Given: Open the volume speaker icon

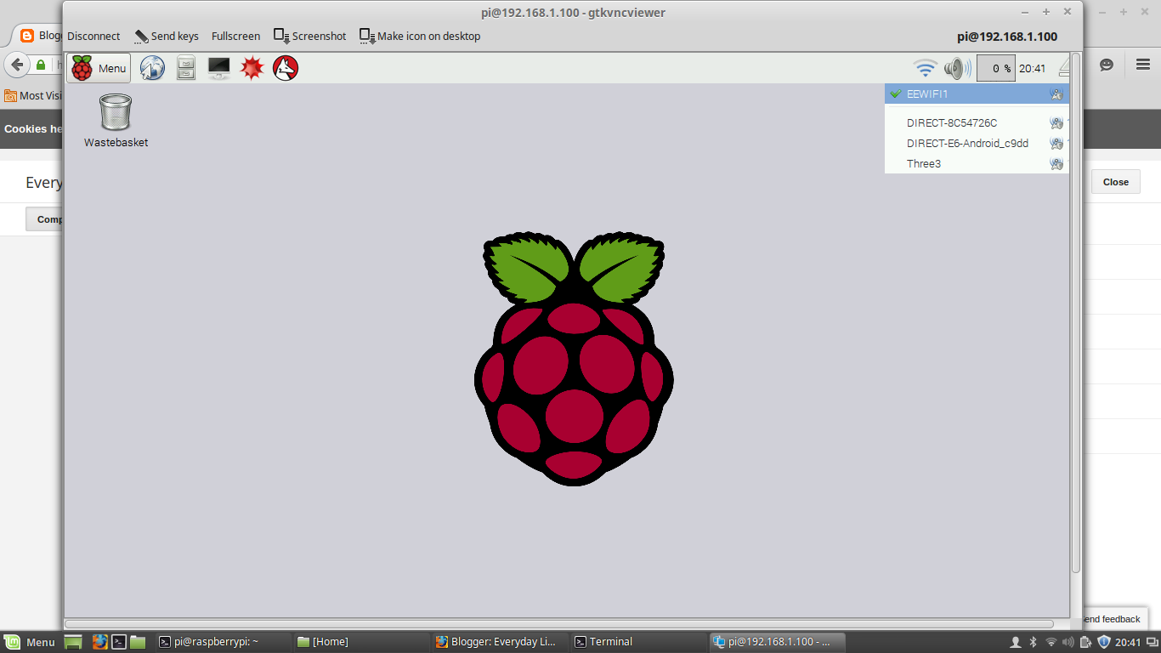Looking at the screenshot, I should 956,68.
